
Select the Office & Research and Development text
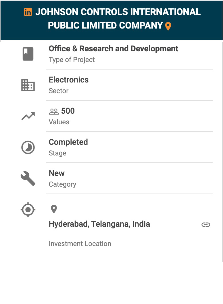point(114,49)
